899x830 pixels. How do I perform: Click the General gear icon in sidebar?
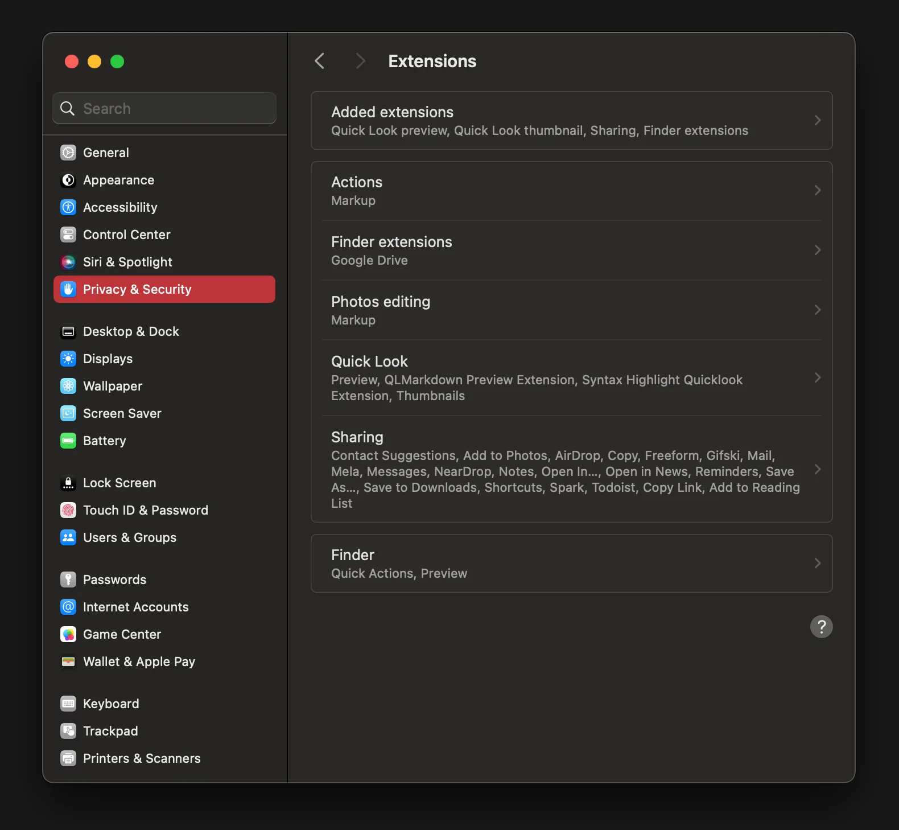coord(68,153)
